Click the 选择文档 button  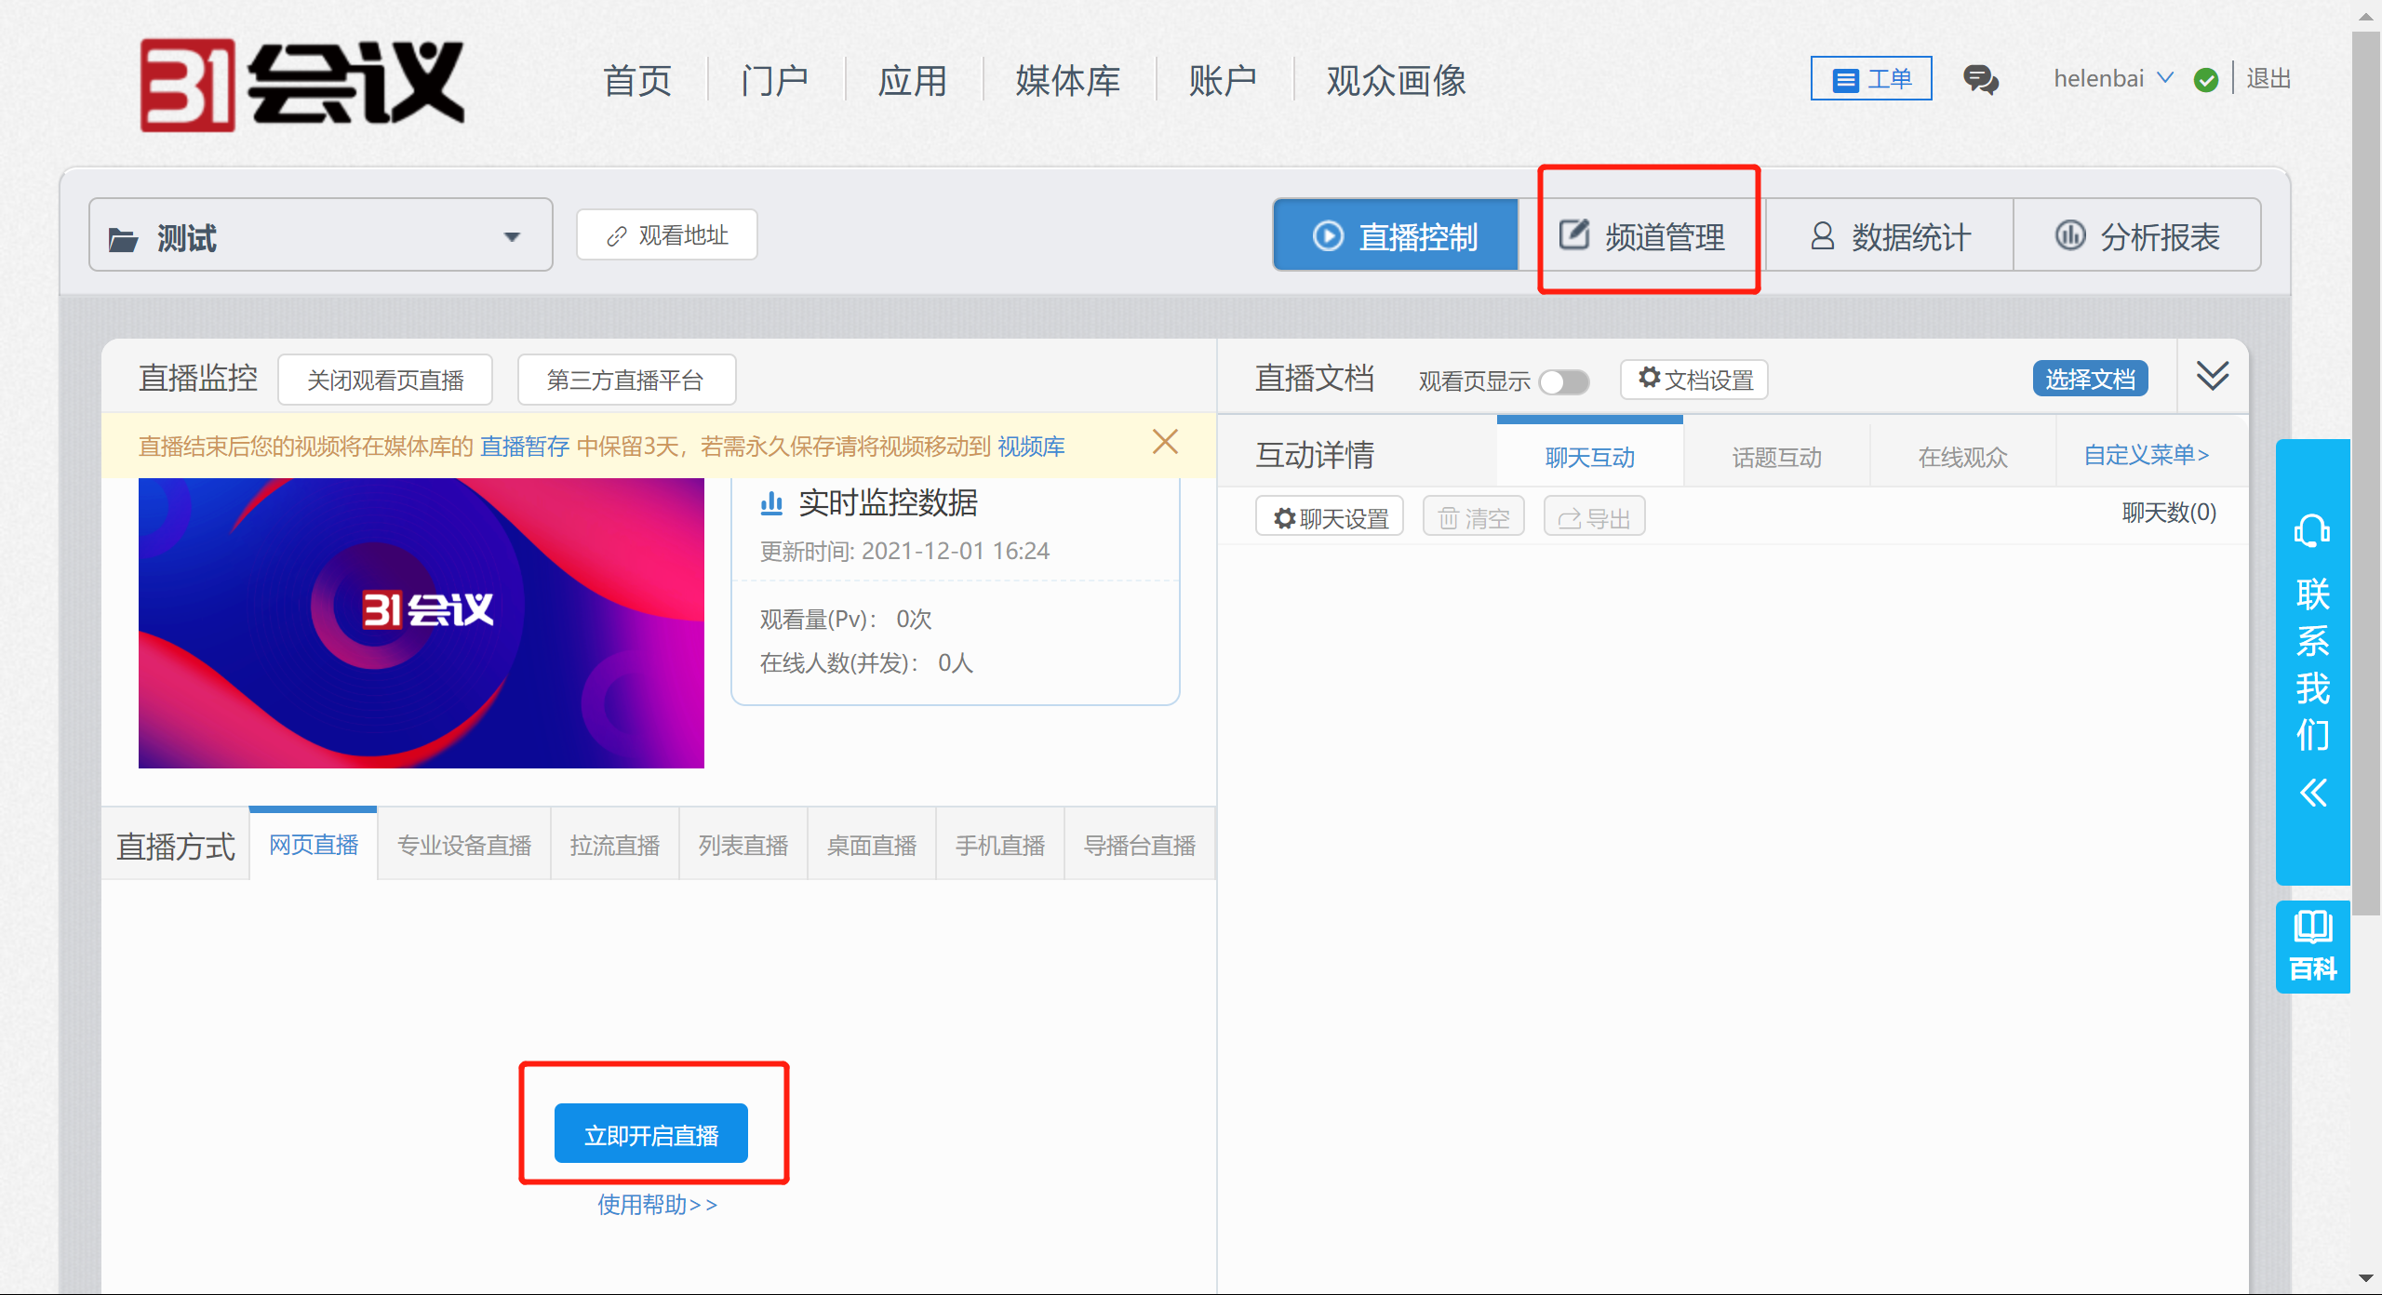click(x=2090, y=379)
